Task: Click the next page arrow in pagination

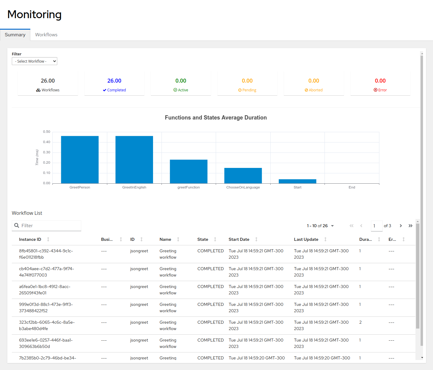Action: 401,226
